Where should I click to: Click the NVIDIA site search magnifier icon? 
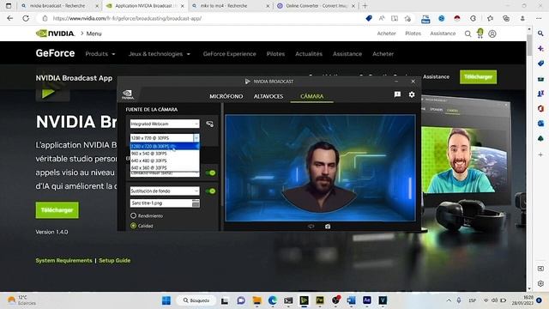pyautogui.click(x=468, y=33)
